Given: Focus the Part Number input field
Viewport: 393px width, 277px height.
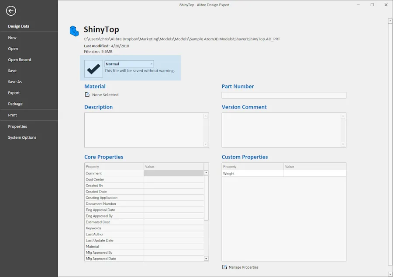Looking at the screenshot, I should 284,95.
